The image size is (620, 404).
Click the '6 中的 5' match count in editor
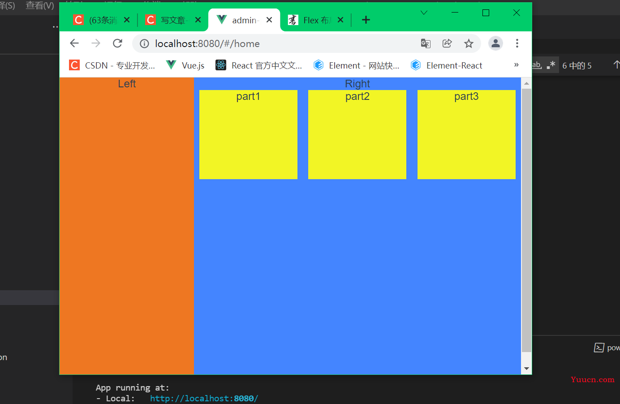coord(577,66)
